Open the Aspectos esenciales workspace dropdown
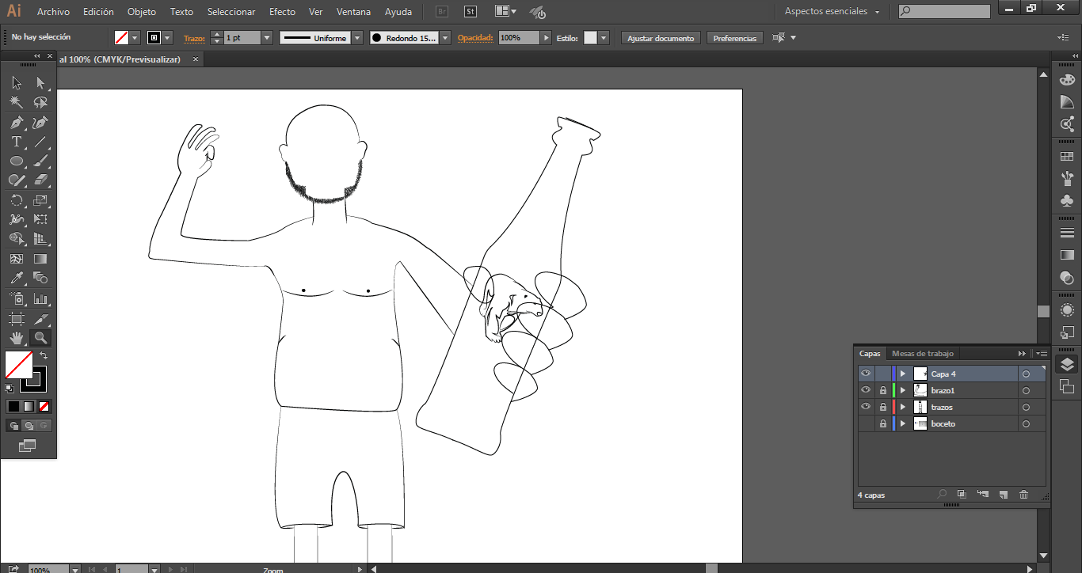The width and height of the screenshot is (1082, 573). click(832, 12)
